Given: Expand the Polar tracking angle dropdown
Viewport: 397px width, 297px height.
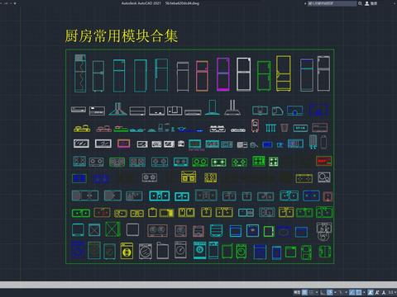Looking at the screenshot, I should pyautogui.click(x=335, y=292).
